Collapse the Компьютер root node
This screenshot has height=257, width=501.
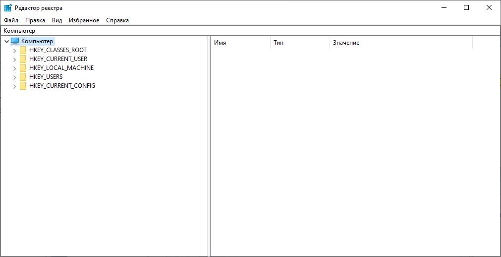point(7,41)
